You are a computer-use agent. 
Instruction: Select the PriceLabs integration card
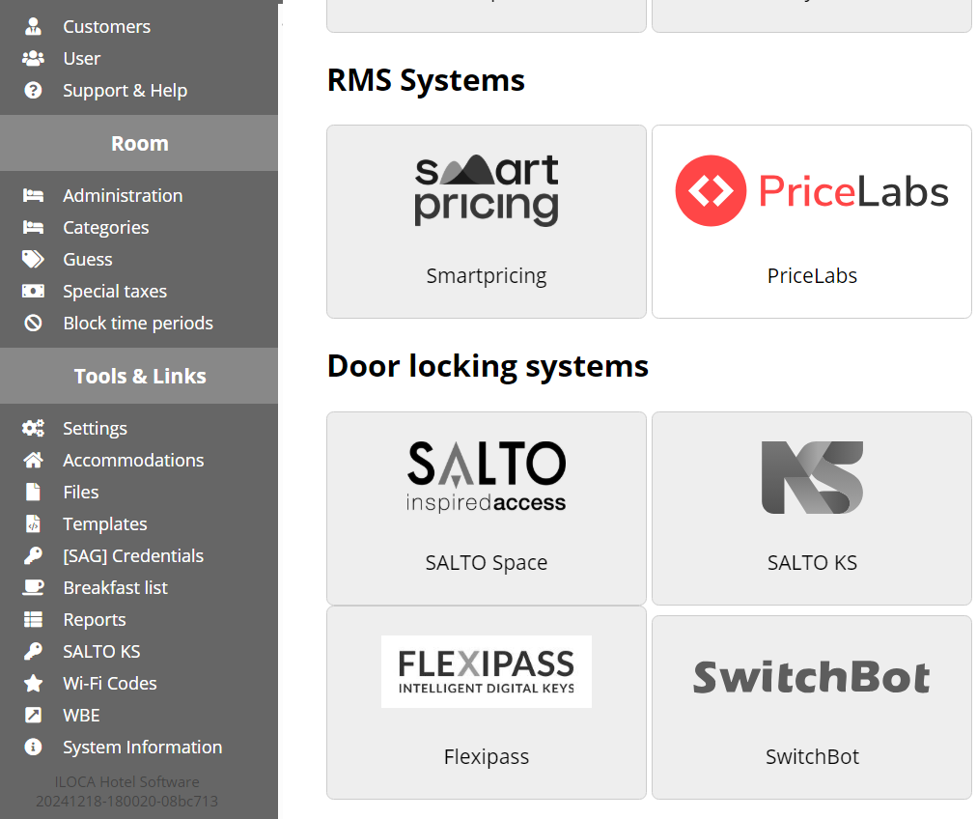click(812, 221)
